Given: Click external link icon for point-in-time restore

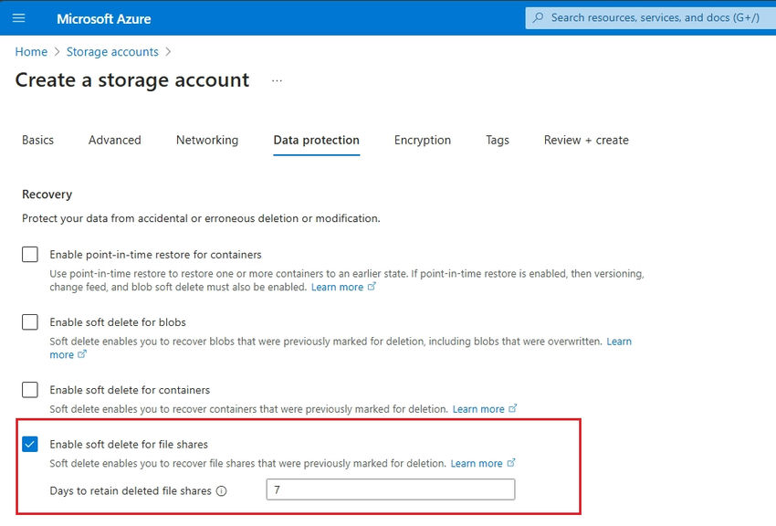Looking at the screenshot, I should point(372,287).
